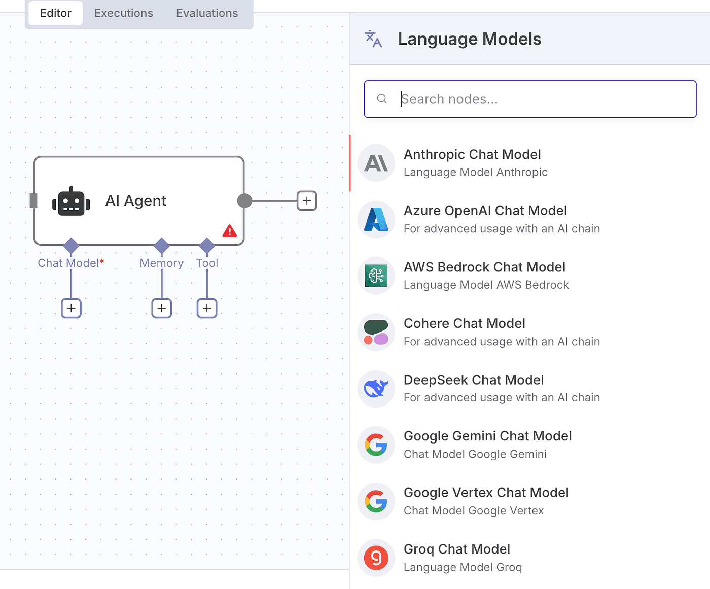Select the Editor tab
The width and height of the screenshot is (710, 589).
(56, 13)
